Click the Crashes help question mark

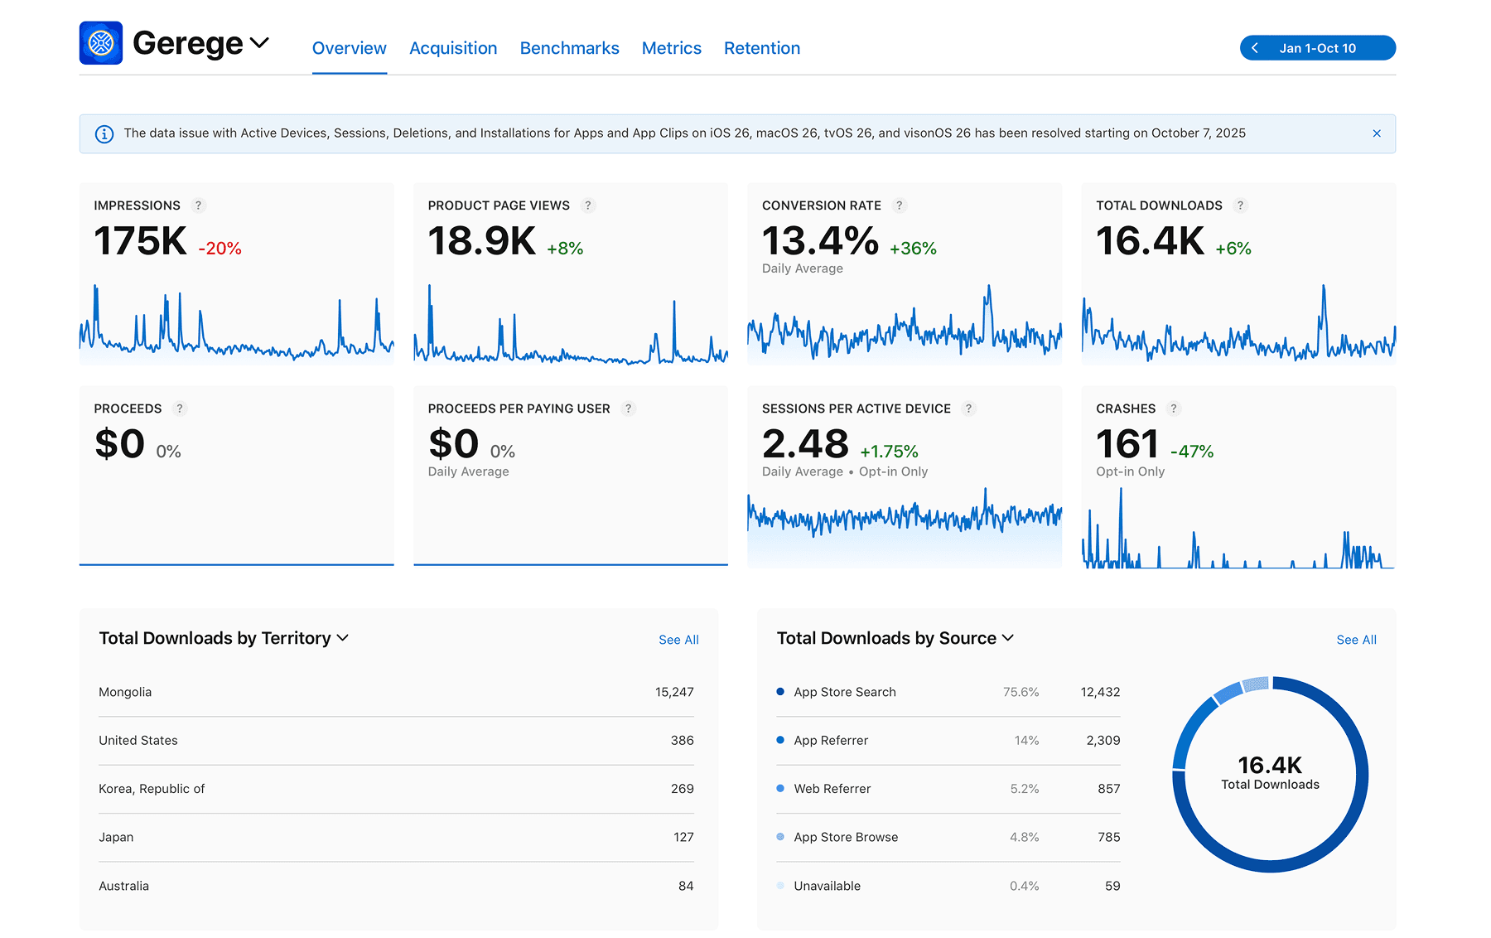(x=1173, y=409)
